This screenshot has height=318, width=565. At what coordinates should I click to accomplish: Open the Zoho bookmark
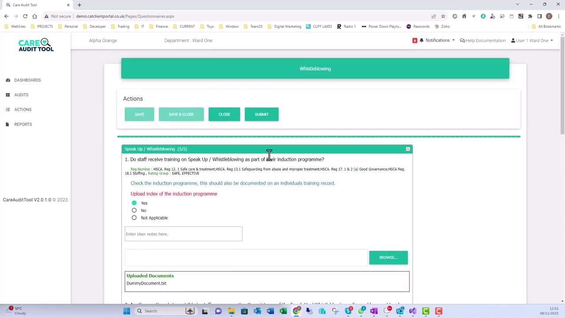442,26
